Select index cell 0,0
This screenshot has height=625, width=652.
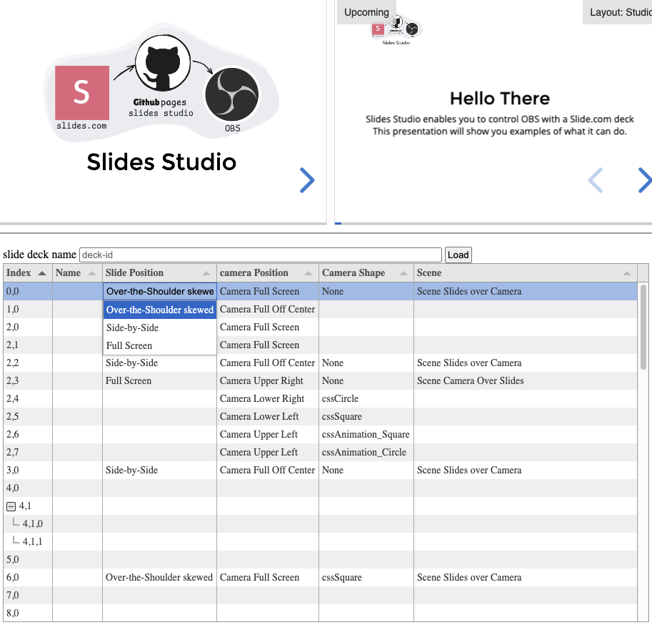pos(28,292)
